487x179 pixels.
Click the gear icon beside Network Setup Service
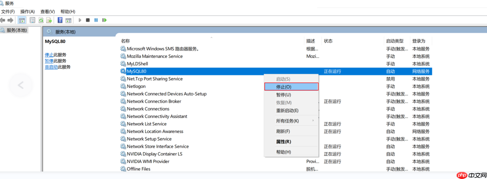[x=123, y=139]
